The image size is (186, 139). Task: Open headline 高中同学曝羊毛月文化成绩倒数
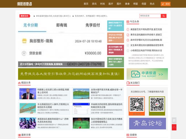146,40
